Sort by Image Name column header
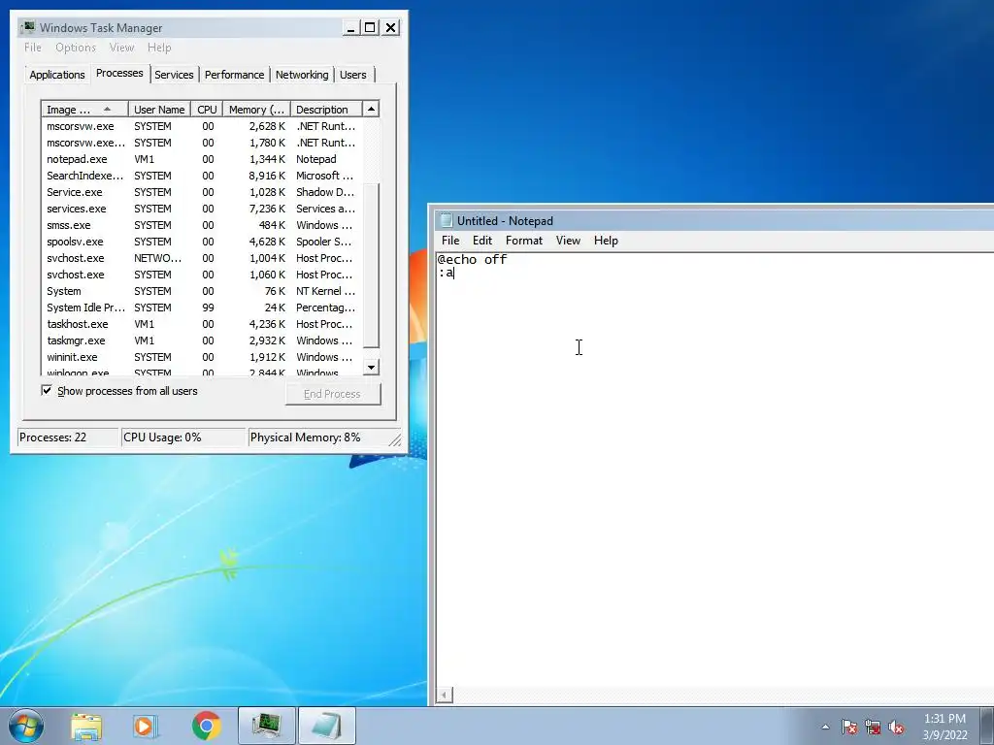Image resolution: width=994 pixels, height=745 pixels. (84, 110)
